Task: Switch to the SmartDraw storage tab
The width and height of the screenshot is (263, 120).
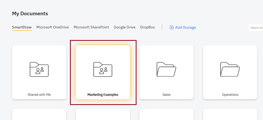Action: (22, 27)
